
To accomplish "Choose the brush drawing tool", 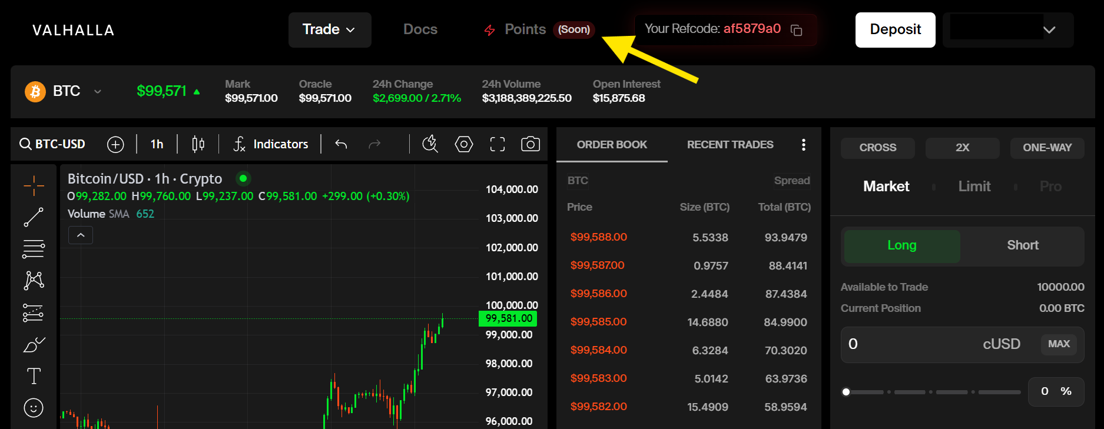I will (x=34, y=344).
